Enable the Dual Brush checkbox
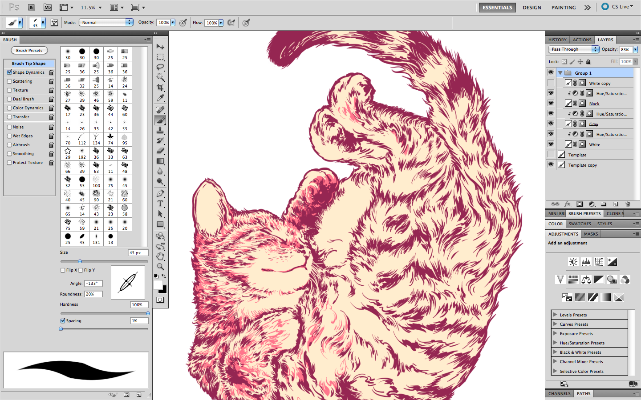The width and height of the screenshot is (641, 400). [9, 99]
